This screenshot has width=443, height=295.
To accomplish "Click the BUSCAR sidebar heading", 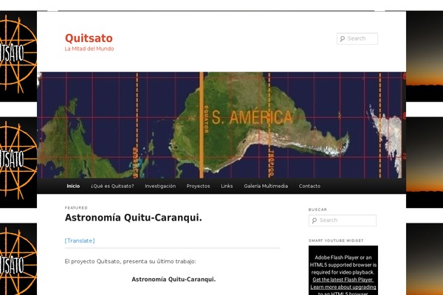I will click(317, 209).
